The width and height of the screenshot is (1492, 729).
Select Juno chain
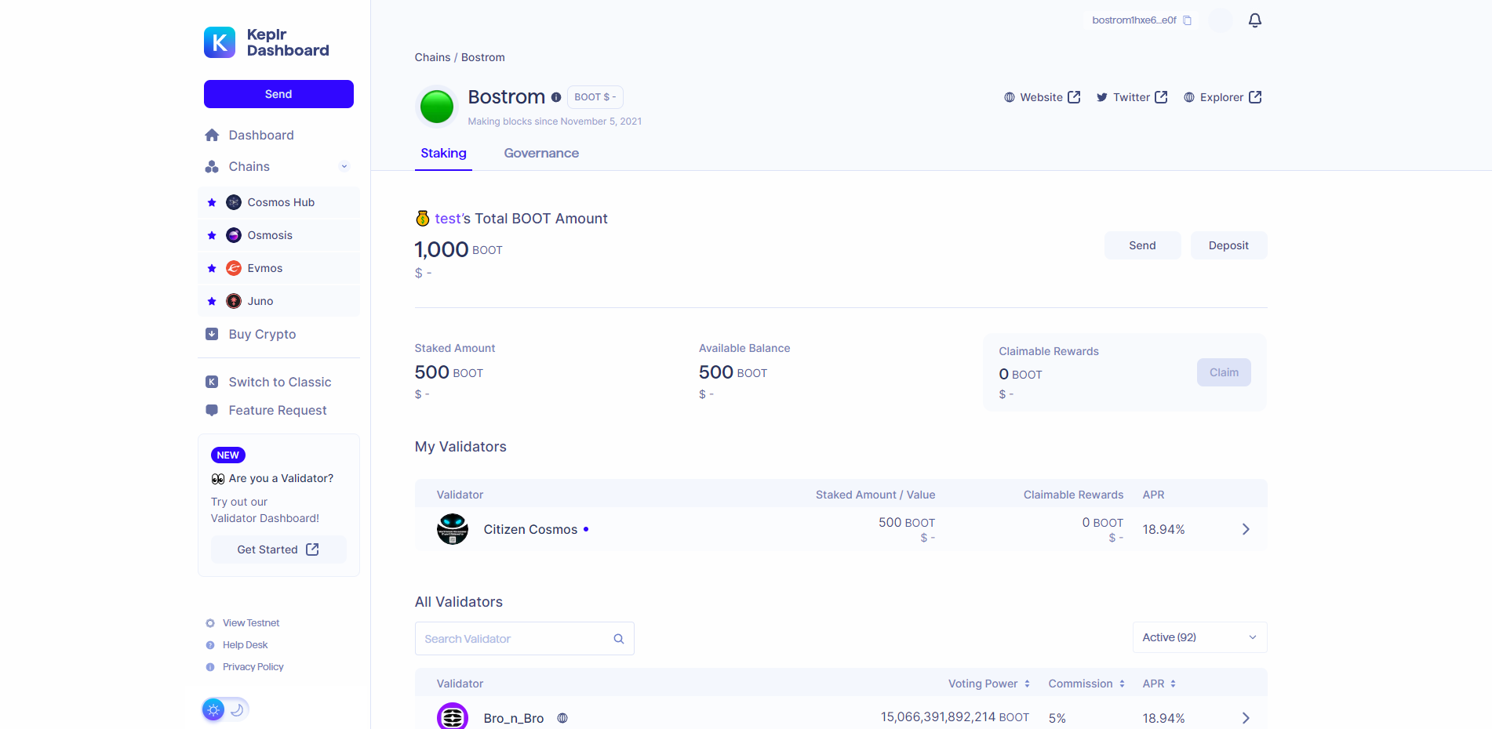point(278,301)
